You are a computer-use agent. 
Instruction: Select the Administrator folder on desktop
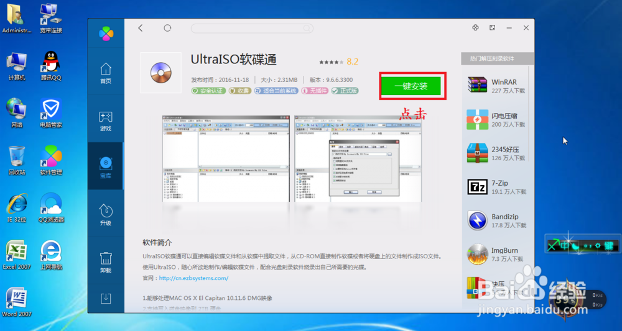point(16,19)
